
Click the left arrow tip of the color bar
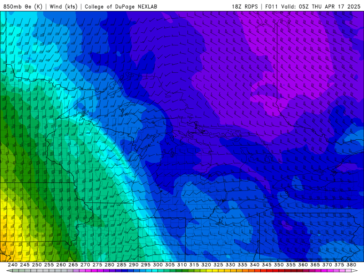click(x=9, y=271)
